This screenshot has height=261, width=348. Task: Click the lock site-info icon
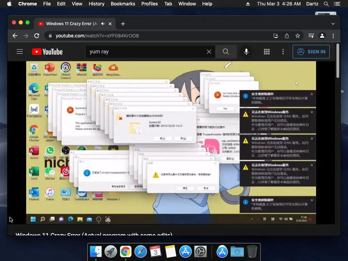click(50, 36)
